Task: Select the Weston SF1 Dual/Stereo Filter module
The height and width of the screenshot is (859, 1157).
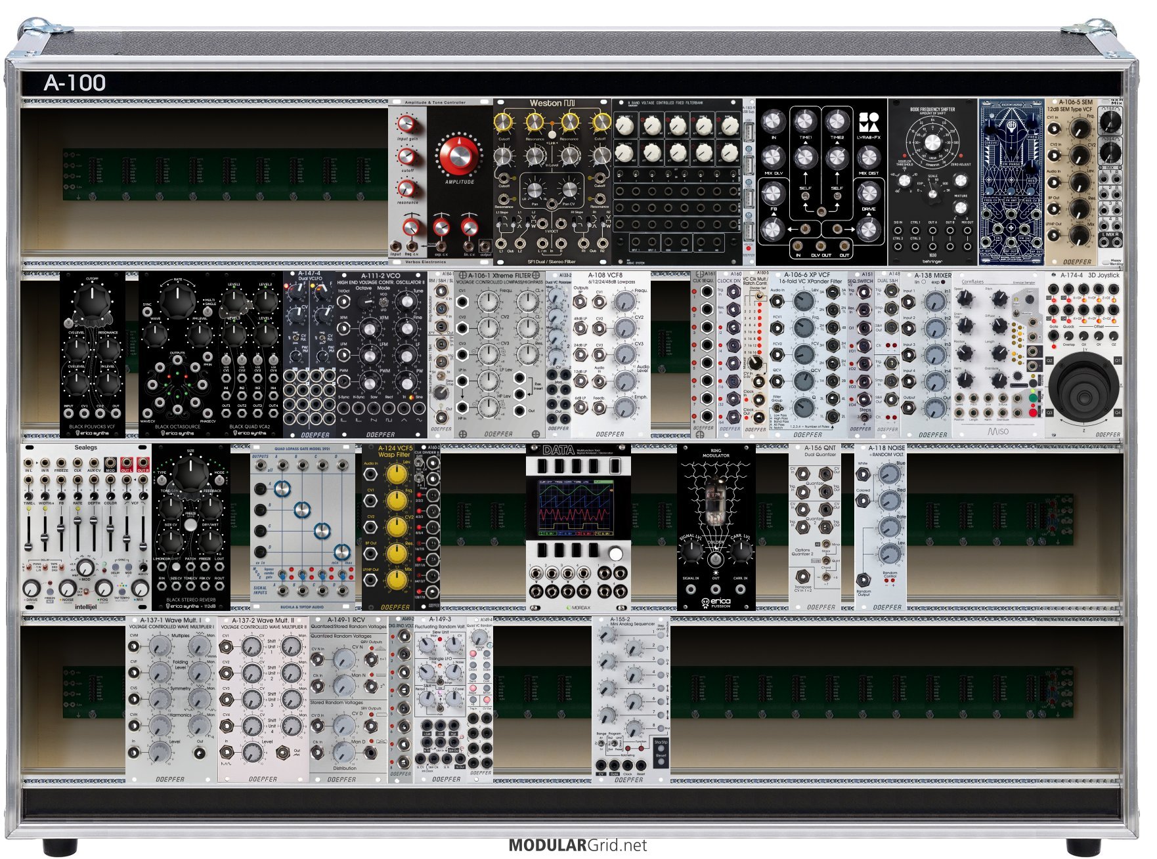Action: [x=552, y=182]
